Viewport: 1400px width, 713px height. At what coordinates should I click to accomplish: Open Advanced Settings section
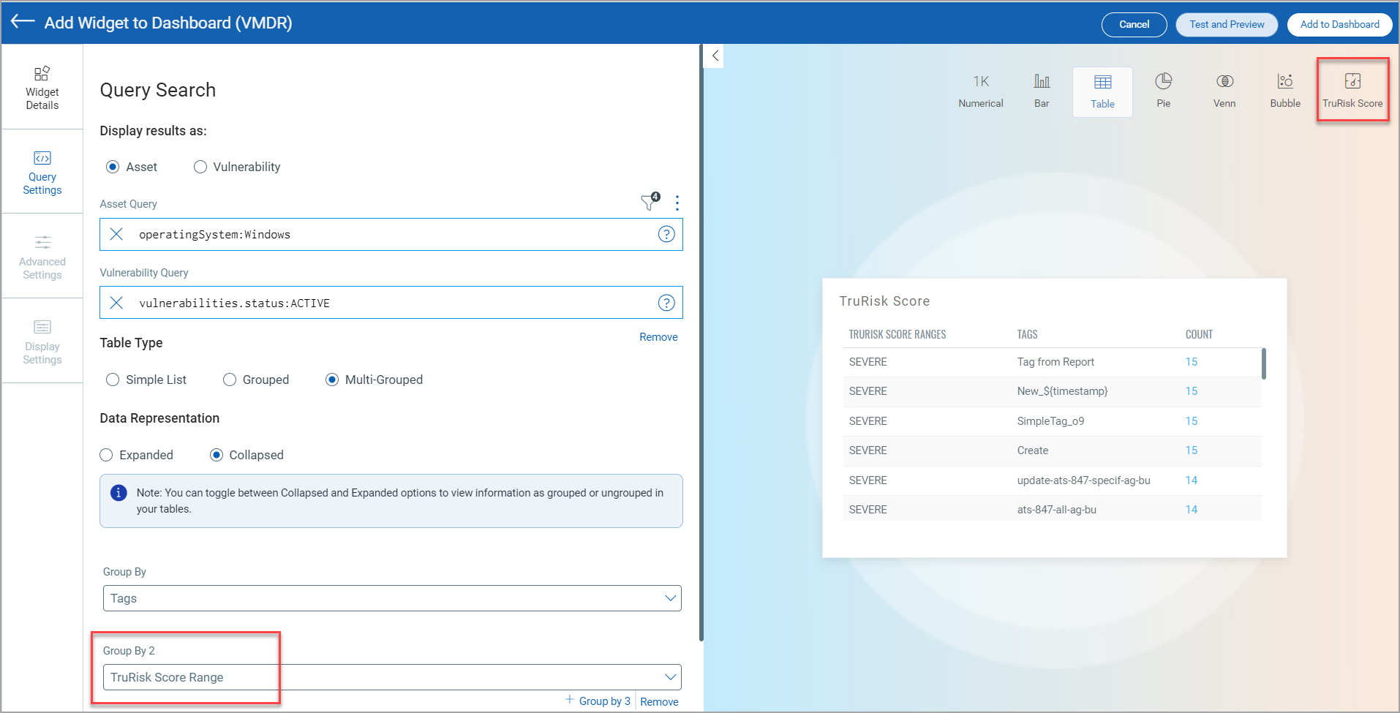tap(42, 257)
